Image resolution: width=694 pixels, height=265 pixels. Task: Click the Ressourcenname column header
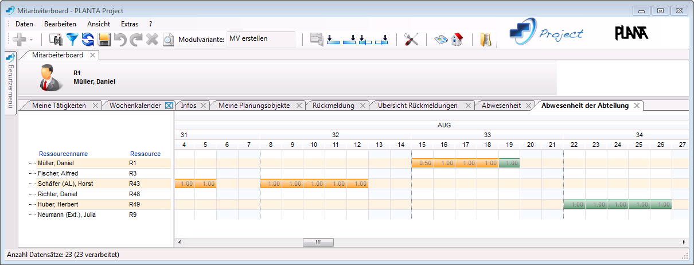pyautogui.click(x=63, y=154)
